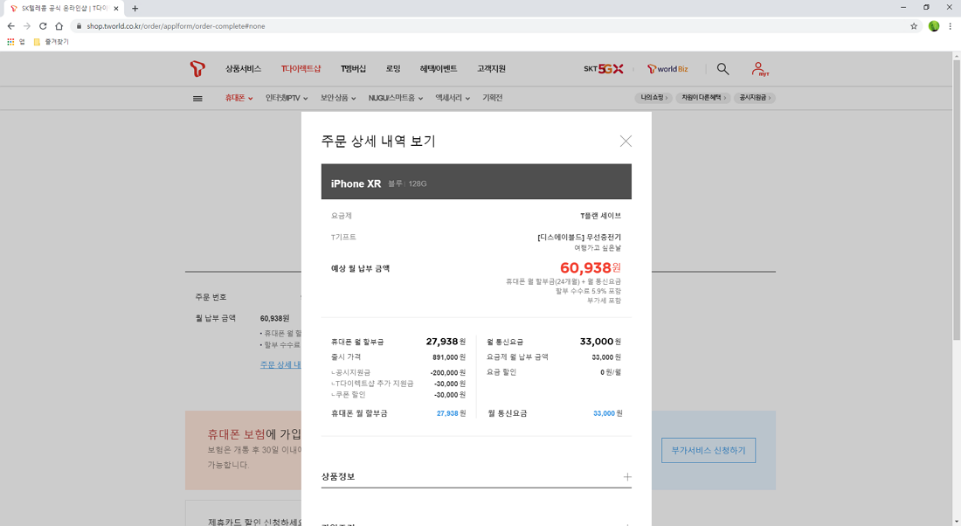Viewport: 961px width, 526px height.
Task: Click the 차원이 다른 혜택 shortcut button
Action: pos(703,98)
